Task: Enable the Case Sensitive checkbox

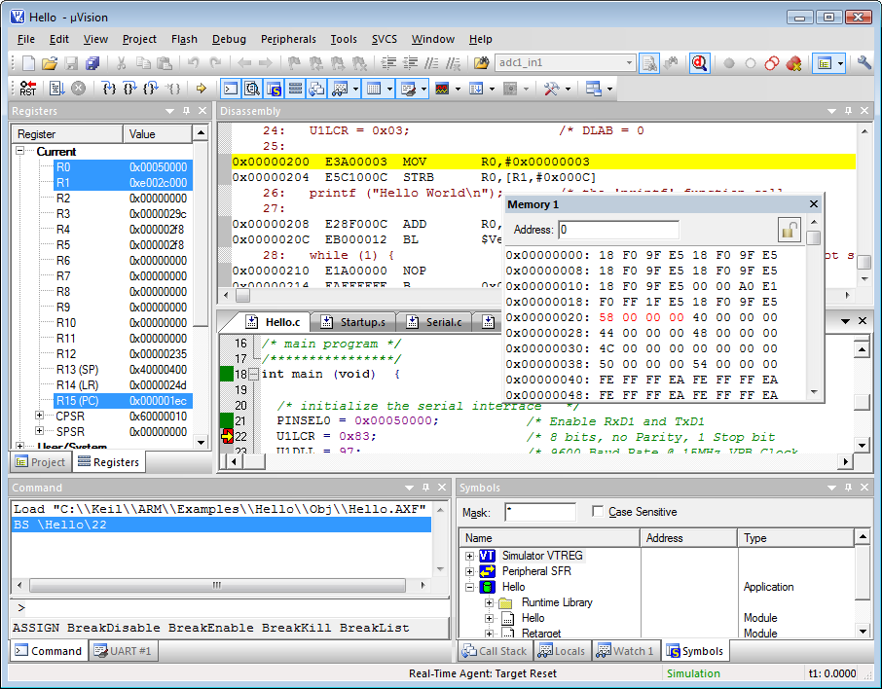Action: (598, 512)
